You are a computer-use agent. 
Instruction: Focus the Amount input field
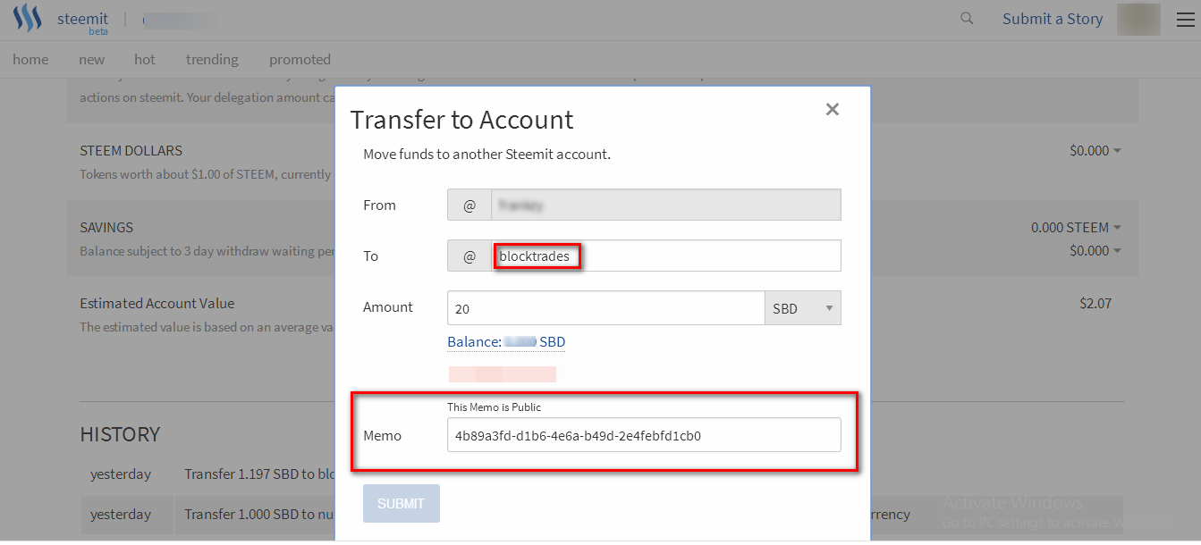(605, 308)
